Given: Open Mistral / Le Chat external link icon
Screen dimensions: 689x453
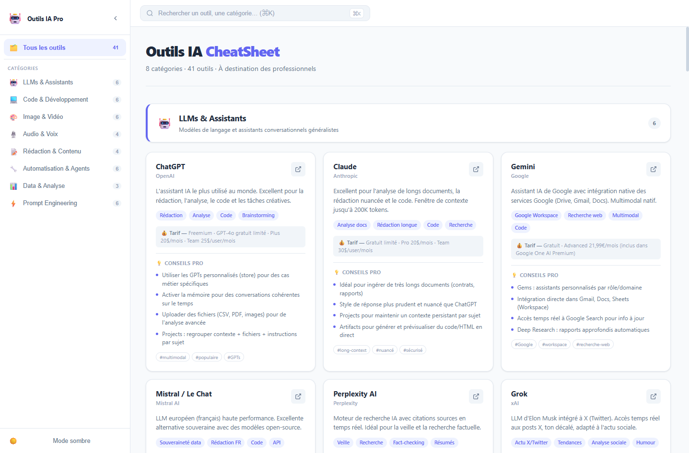Looking at the screenshot, I should pos(298,396).
